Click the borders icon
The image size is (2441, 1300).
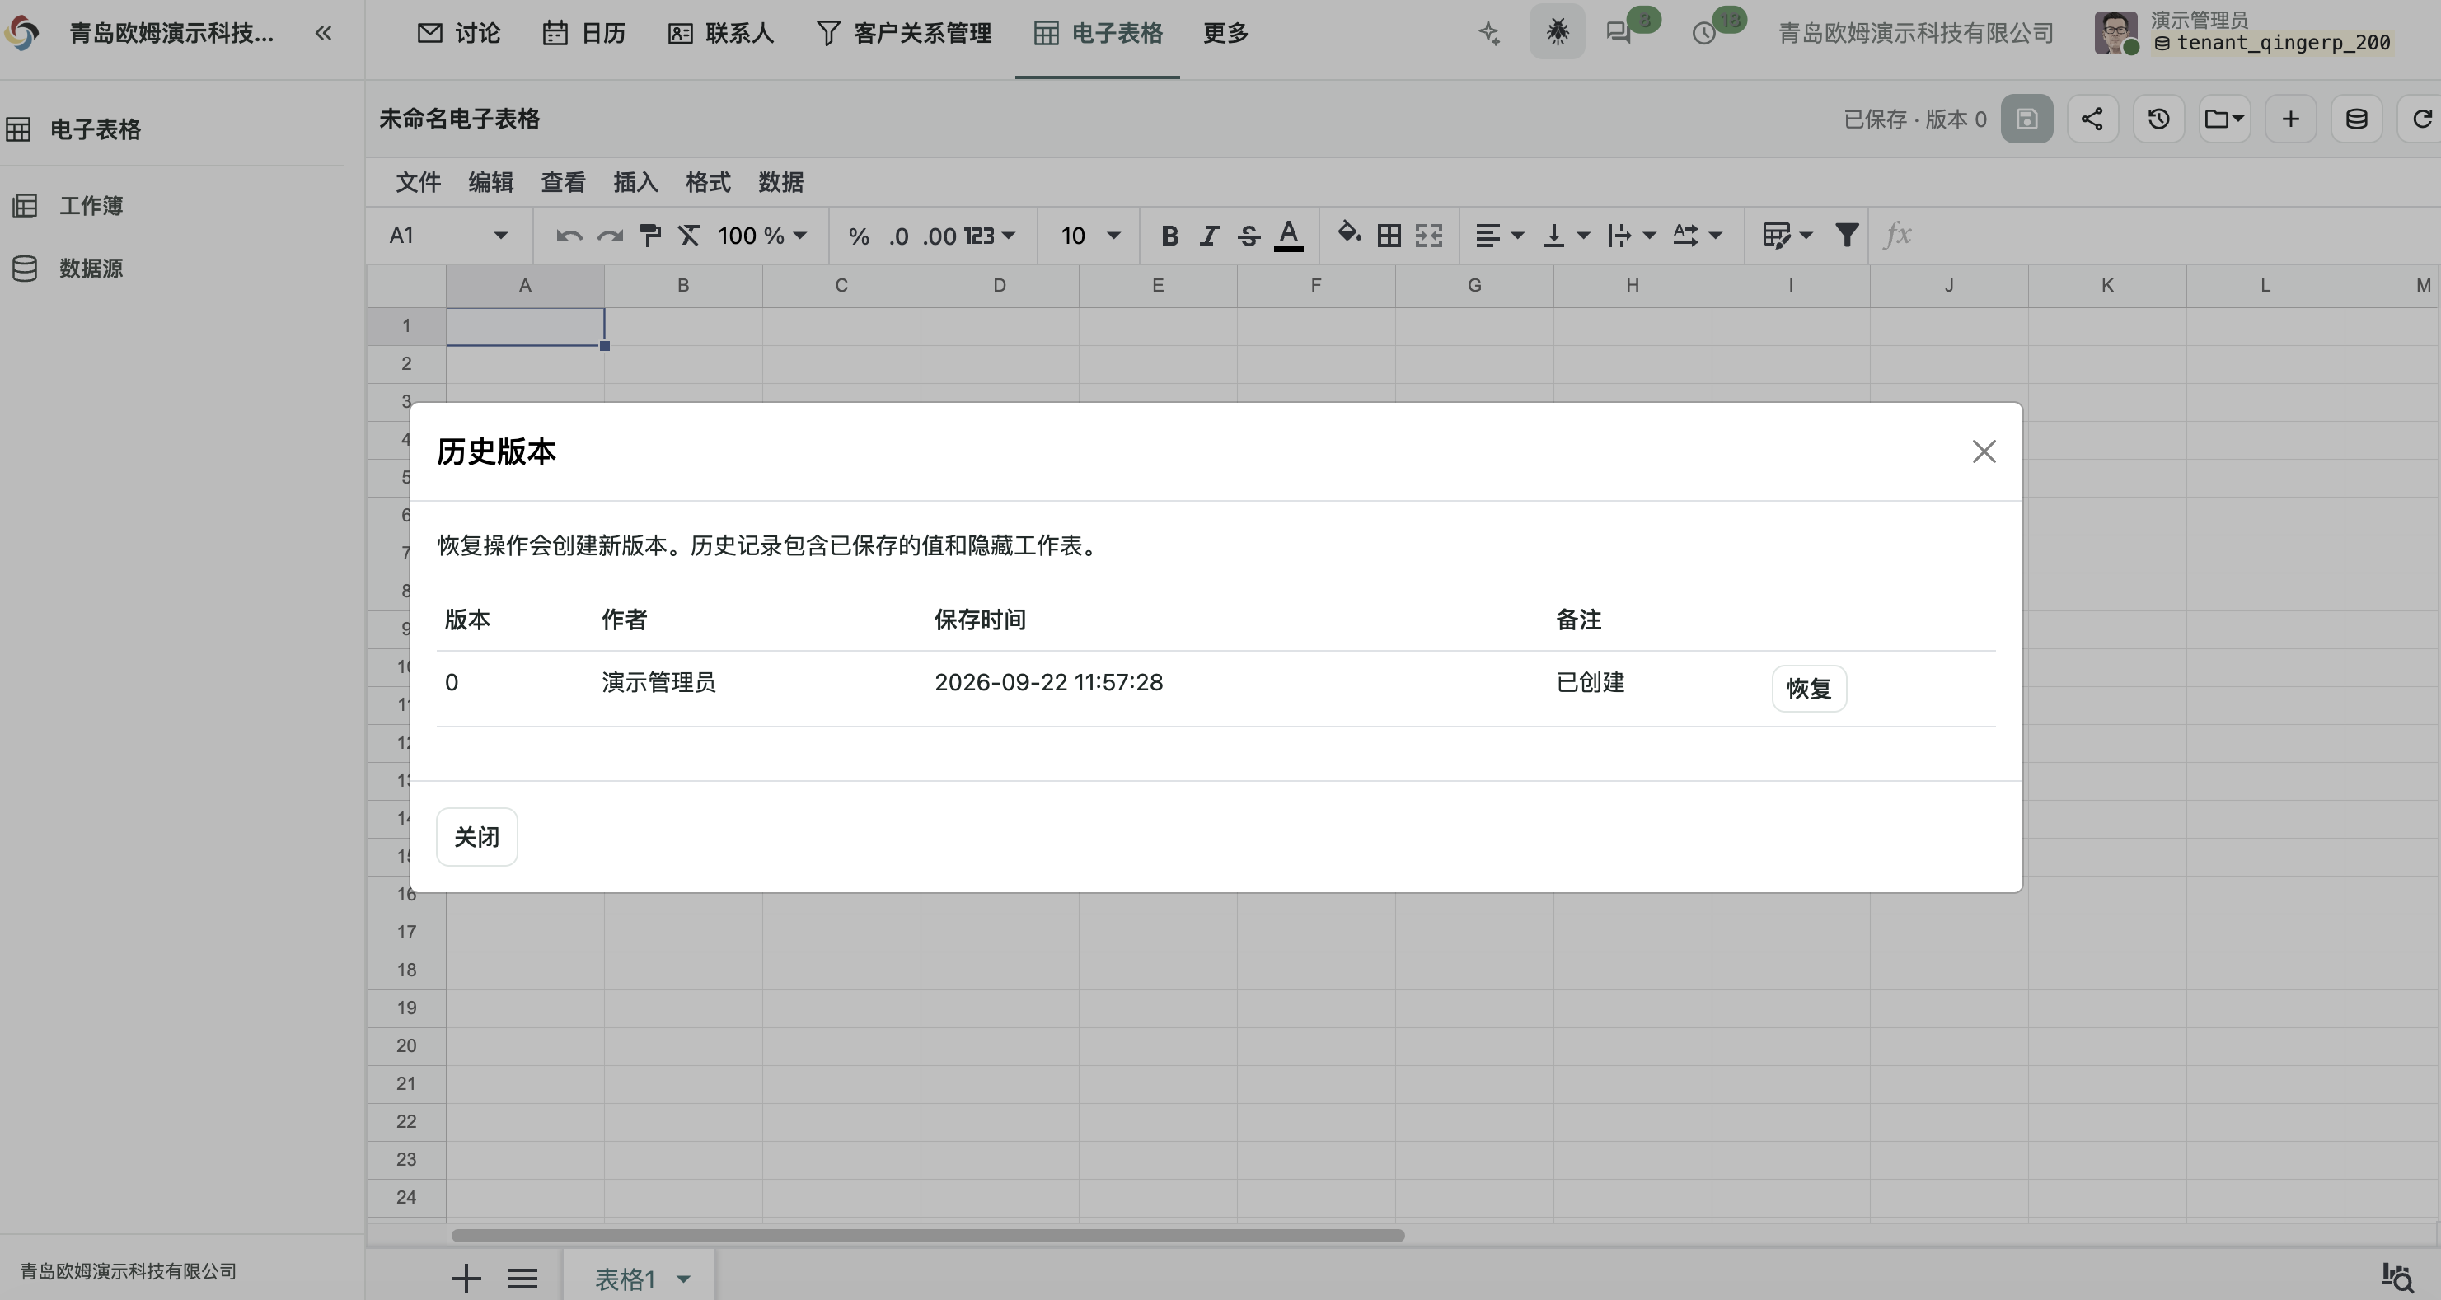coord(1389,235)
